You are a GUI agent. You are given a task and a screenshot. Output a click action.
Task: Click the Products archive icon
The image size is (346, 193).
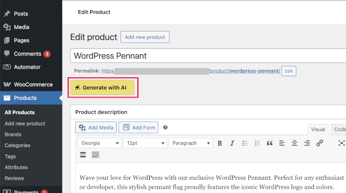(x=7, y=98)
